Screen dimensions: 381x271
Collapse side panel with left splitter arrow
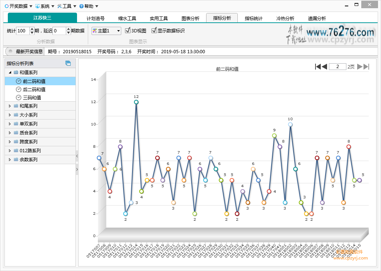(x=77, y=156)
